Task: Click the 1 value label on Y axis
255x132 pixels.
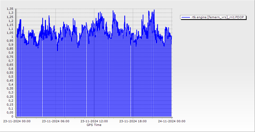Action: (12, 37)
